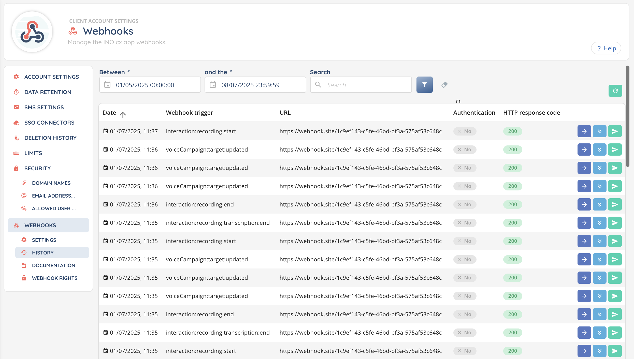Expand double-chevron on first row
This screenshot has height=359, width=634.
click(599, 131)
